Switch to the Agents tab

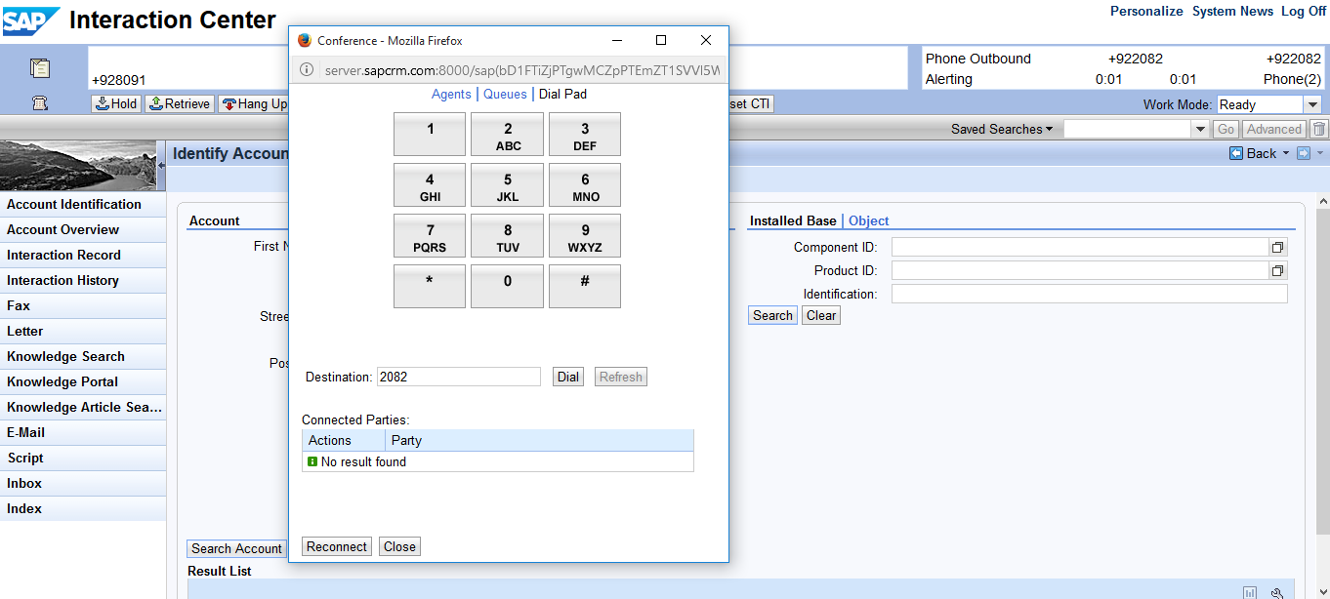tap(451, 95)
